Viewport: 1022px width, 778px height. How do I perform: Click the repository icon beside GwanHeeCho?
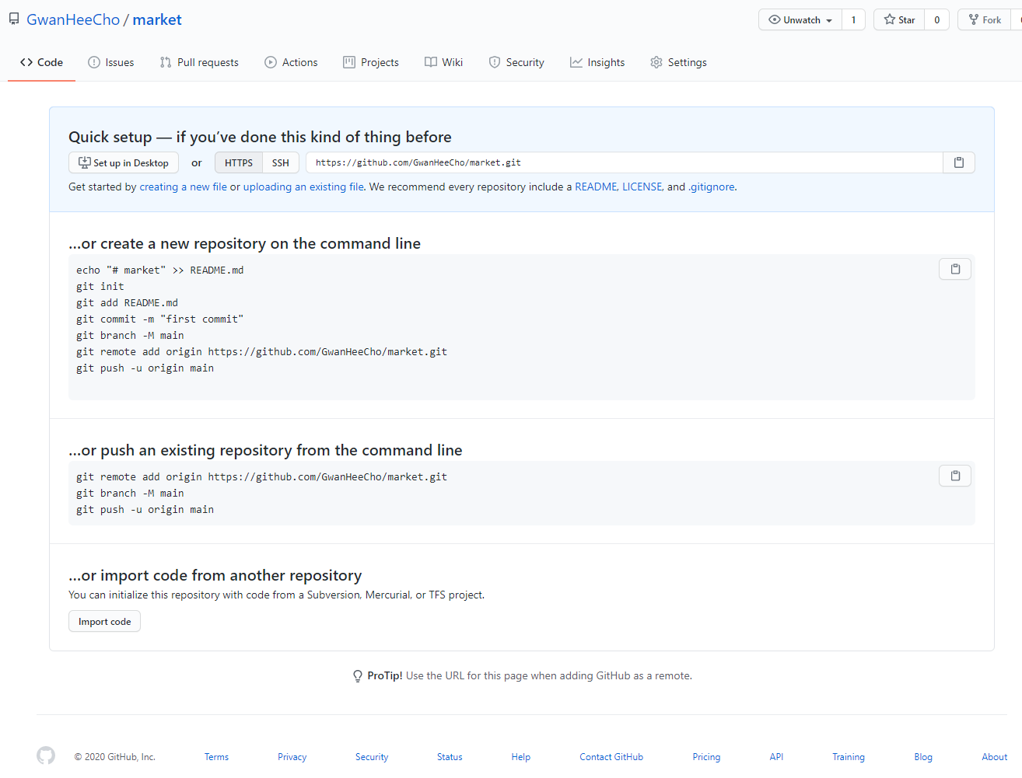tap(14, 19)
